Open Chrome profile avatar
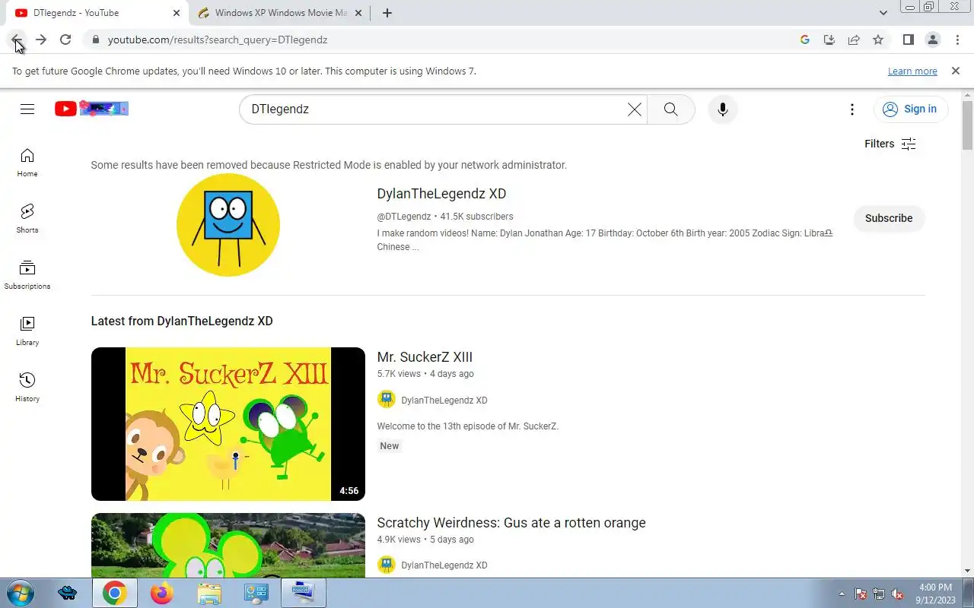 pos(933,40)
